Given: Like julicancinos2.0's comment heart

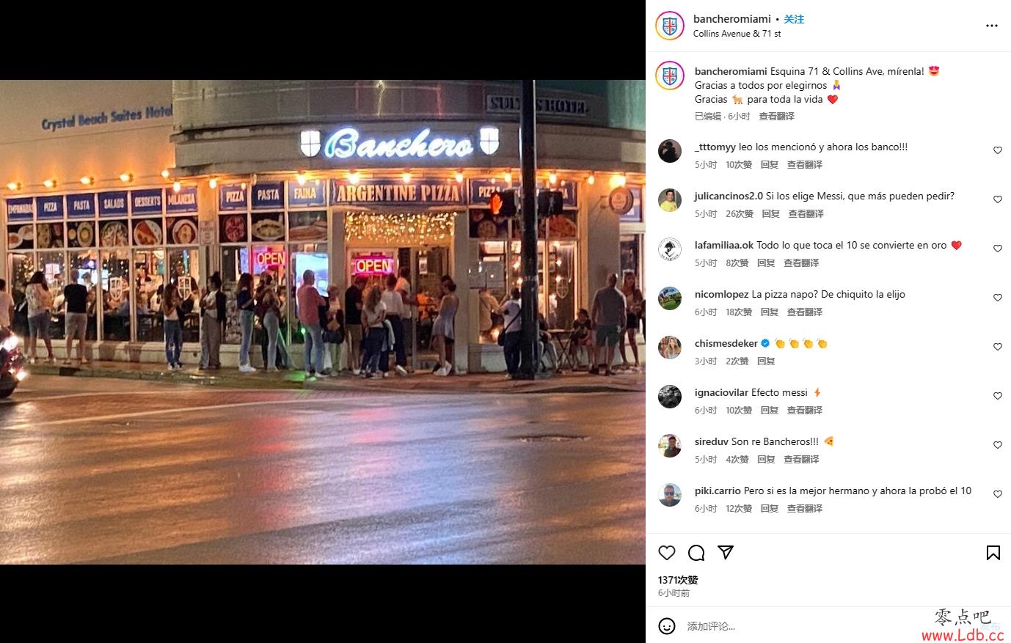Looking at the screenshot, I should tap(997, 199).
